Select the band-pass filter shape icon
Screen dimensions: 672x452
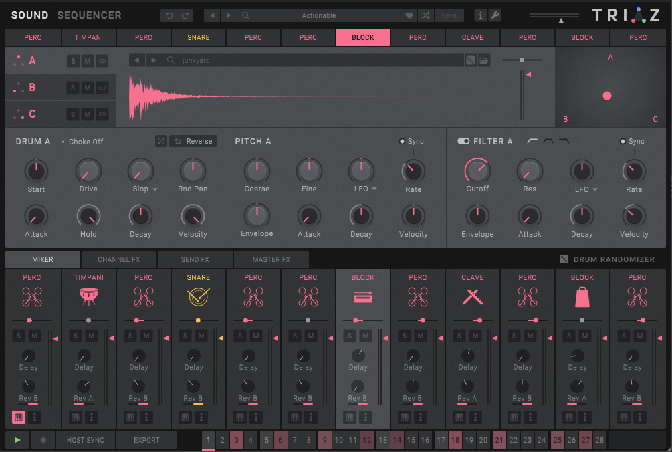coord(548,141)
